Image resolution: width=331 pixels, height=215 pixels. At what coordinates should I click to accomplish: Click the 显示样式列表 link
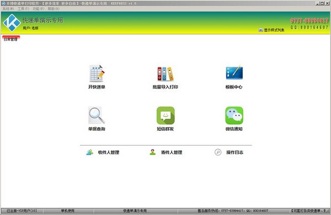point(274,30)
